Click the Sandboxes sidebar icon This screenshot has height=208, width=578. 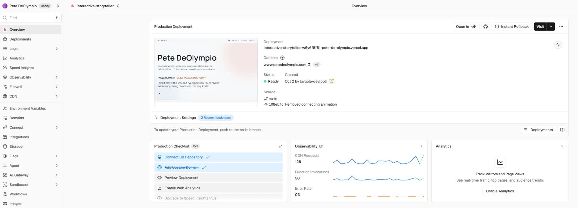pos(5,185)
